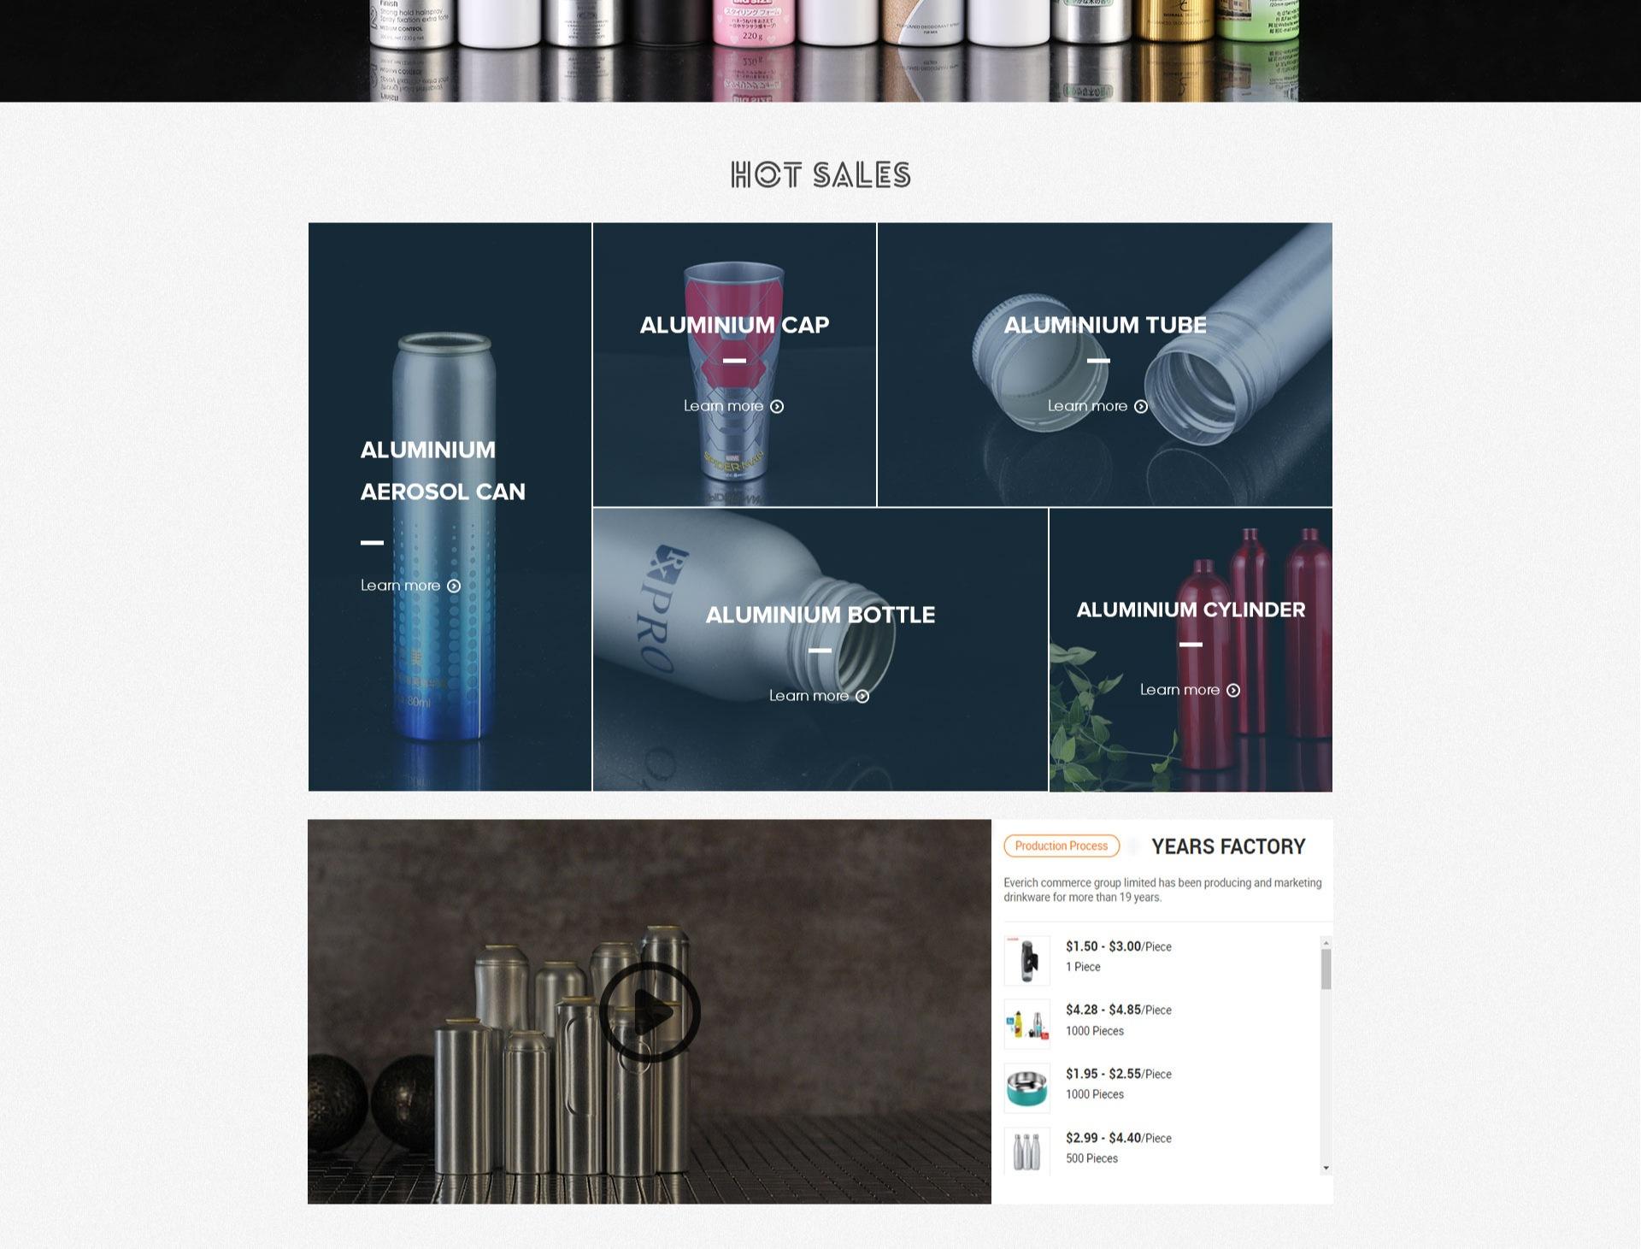Open the Aluminium Cap category title

pos(734,325)
